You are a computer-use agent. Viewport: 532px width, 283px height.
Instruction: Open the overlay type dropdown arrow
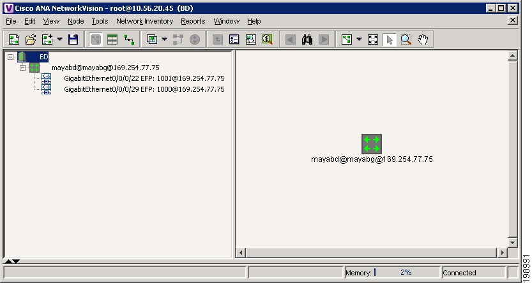coord(165,40)
